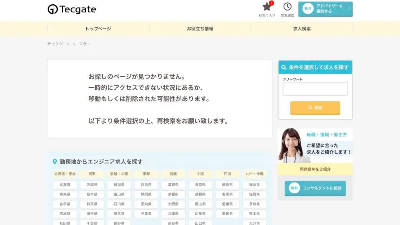Screen dimensions: 400x225
Task: Select the 北海道 prefecture button
Action: 65,184
